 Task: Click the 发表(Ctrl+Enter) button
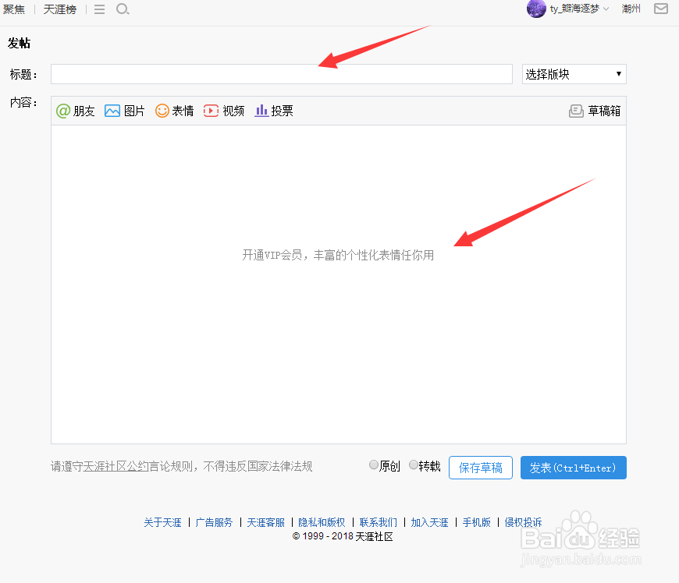click(x=574, y=468)
